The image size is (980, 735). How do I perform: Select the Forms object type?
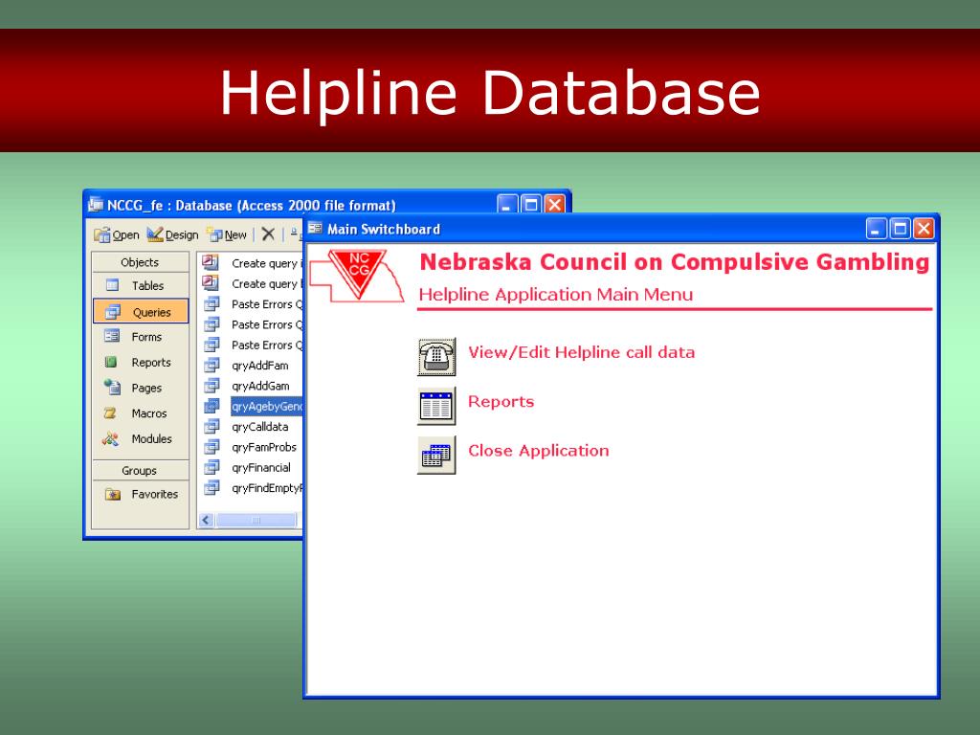[x=140, y=337]
